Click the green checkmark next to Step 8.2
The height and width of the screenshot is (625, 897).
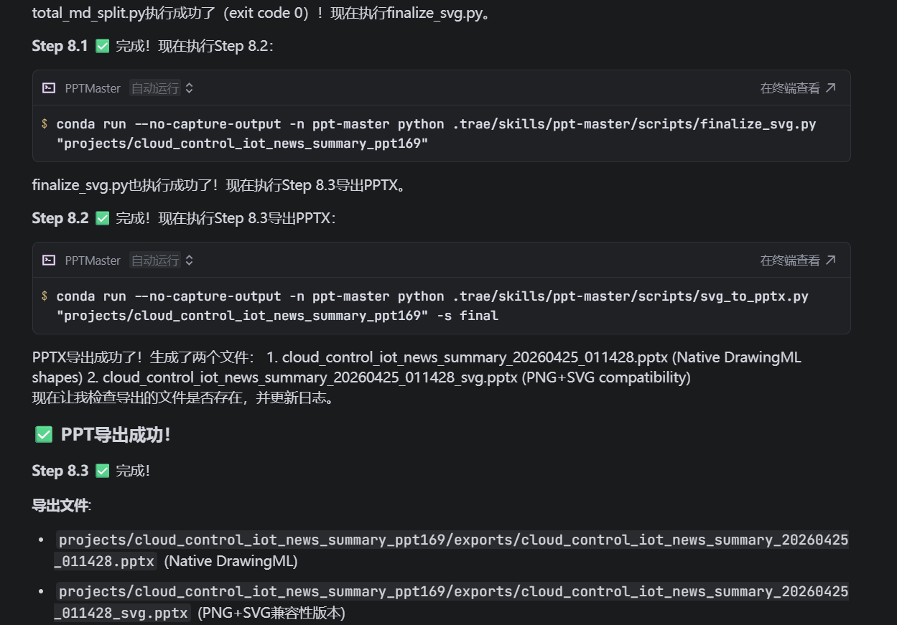coord(103,218)
